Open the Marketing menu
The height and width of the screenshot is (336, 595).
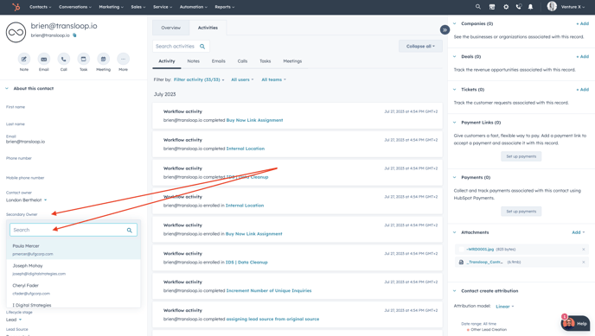[112, 7]
